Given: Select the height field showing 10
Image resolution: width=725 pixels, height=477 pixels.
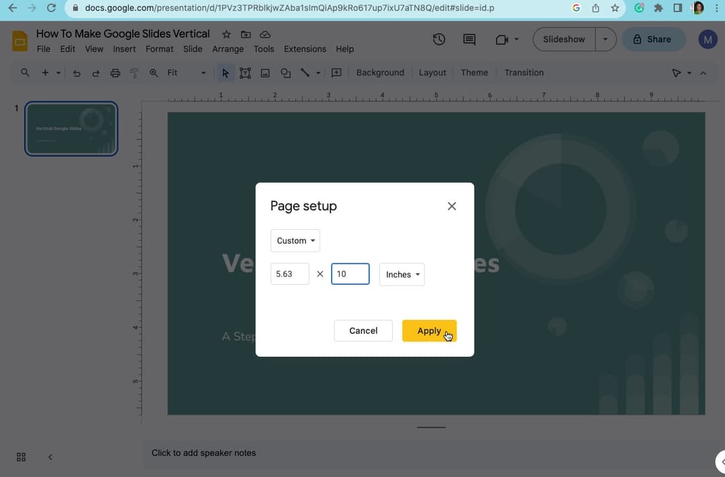Looking at the screenshot, I should (350, 274).
